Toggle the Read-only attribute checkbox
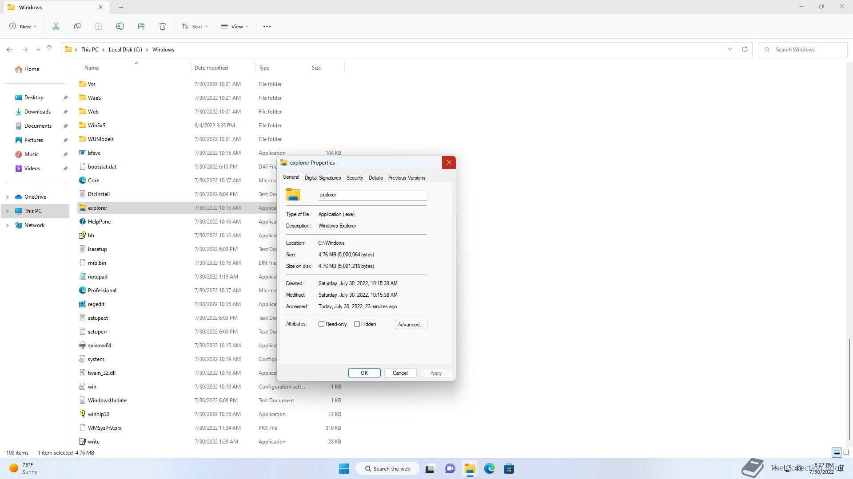Screen dimensions: 853x479 (x=321, y=324)
